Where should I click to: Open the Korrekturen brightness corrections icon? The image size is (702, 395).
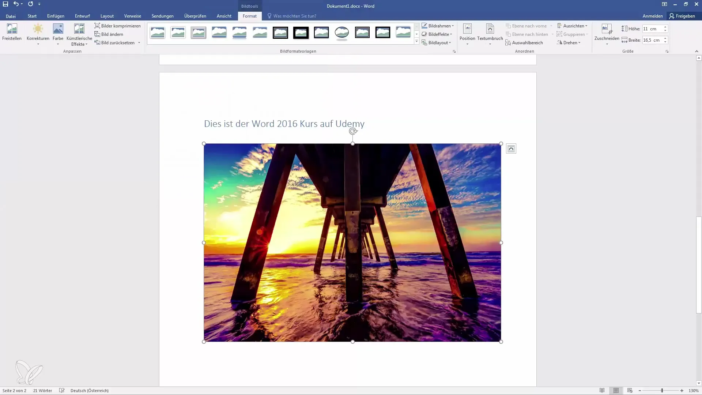(x=38, y=34)
